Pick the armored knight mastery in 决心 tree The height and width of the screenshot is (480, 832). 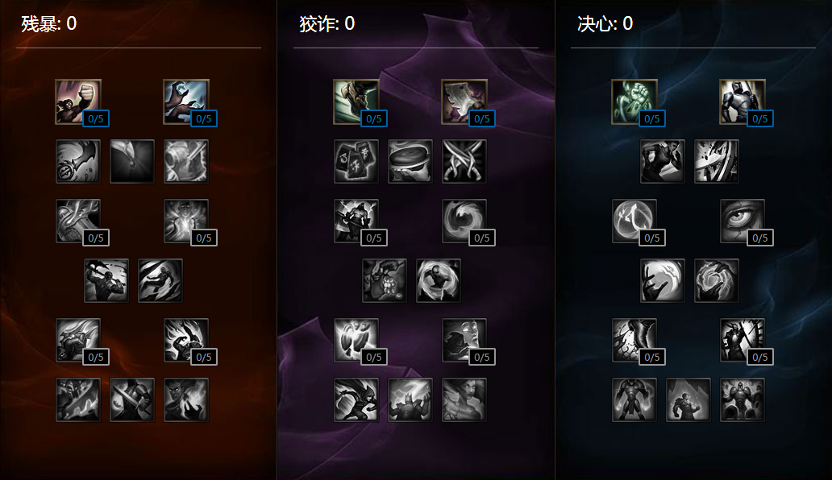coord(743,101)
